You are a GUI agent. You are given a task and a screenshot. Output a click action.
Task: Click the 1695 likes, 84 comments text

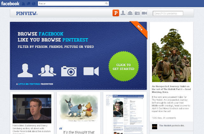point(164,118)
